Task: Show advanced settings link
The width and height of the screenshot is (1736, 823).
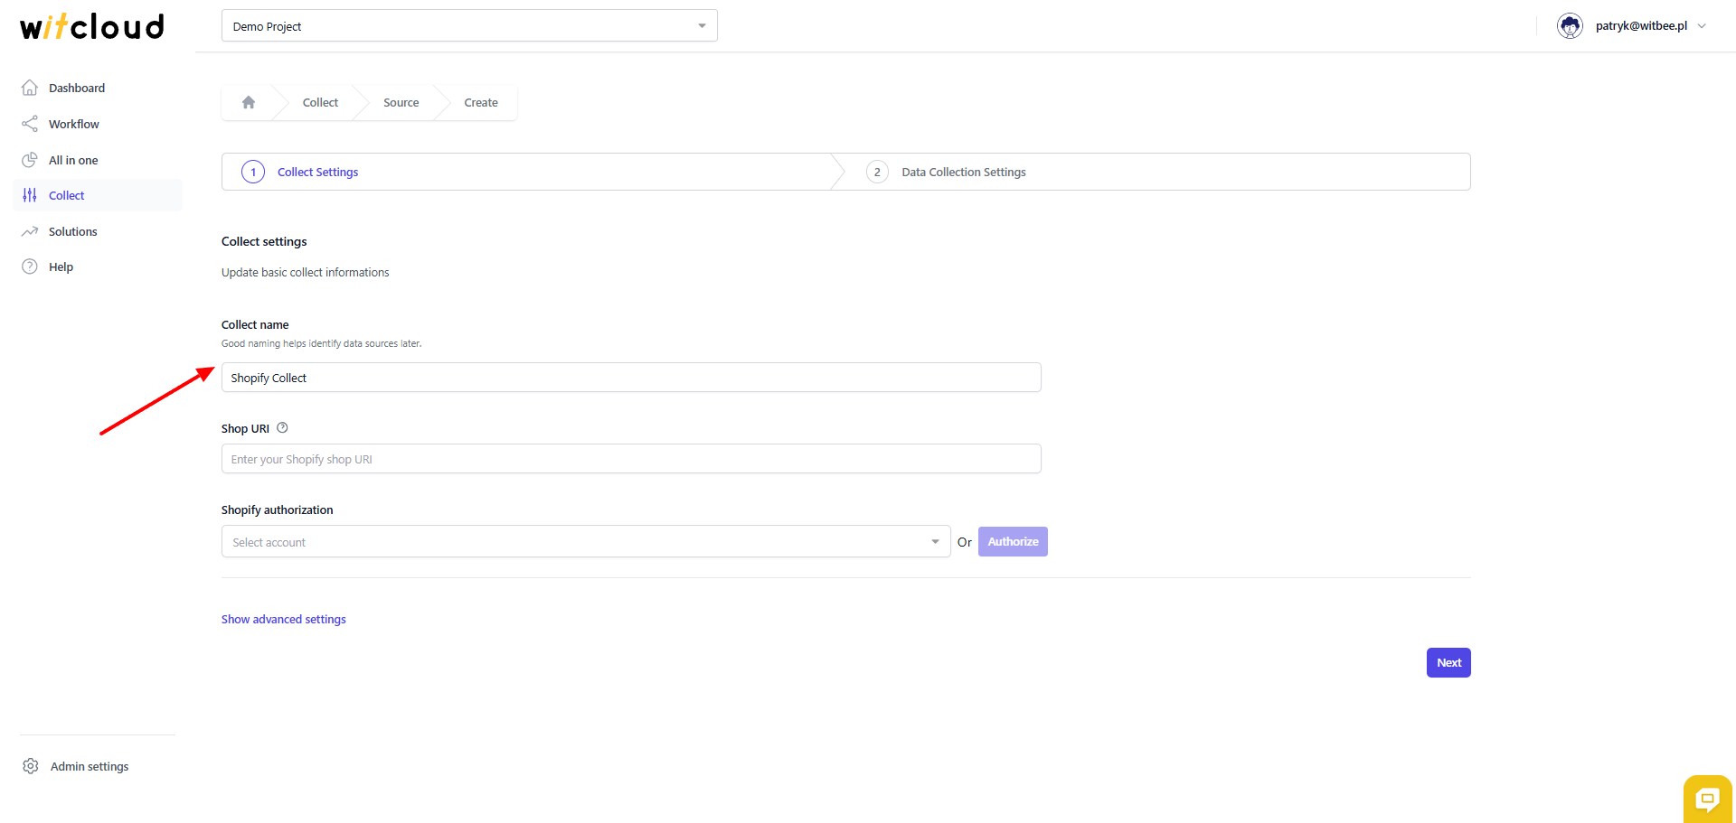Action: click(x=284, y=619)
